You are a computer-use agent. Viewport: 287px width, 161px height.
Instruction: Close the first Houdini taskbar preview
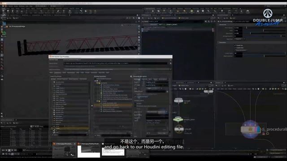coord(75,144)
